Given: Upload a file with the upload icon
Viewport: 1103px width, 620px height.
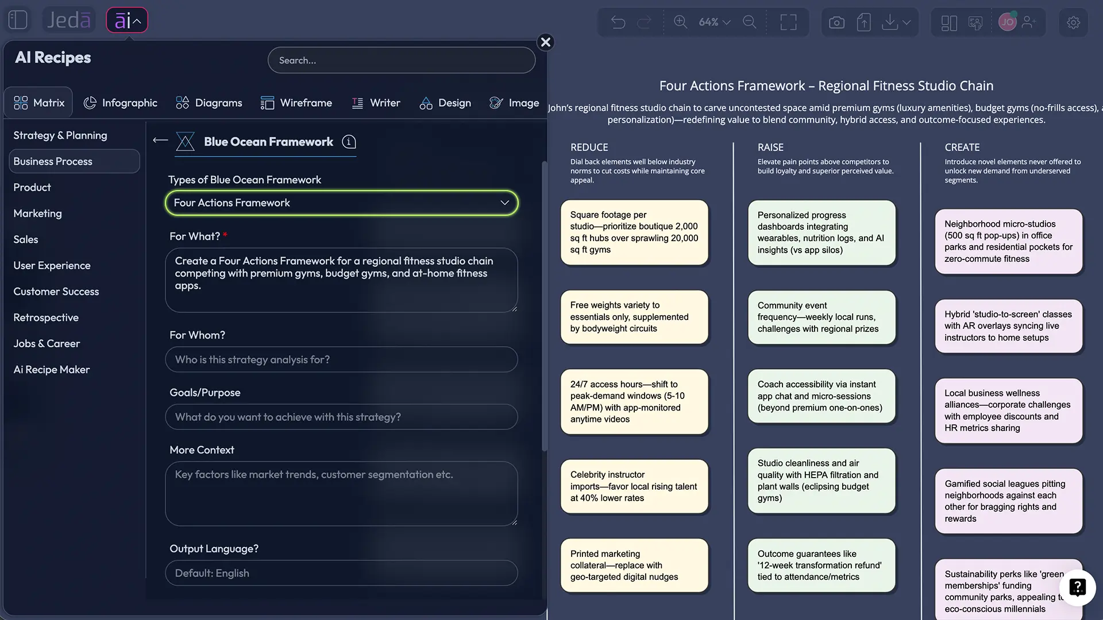Looking at the screenshot, I should tap(863, 22).
